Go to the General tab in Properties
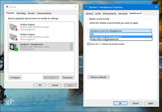This screenshot has height=112, width=162. 89,13
